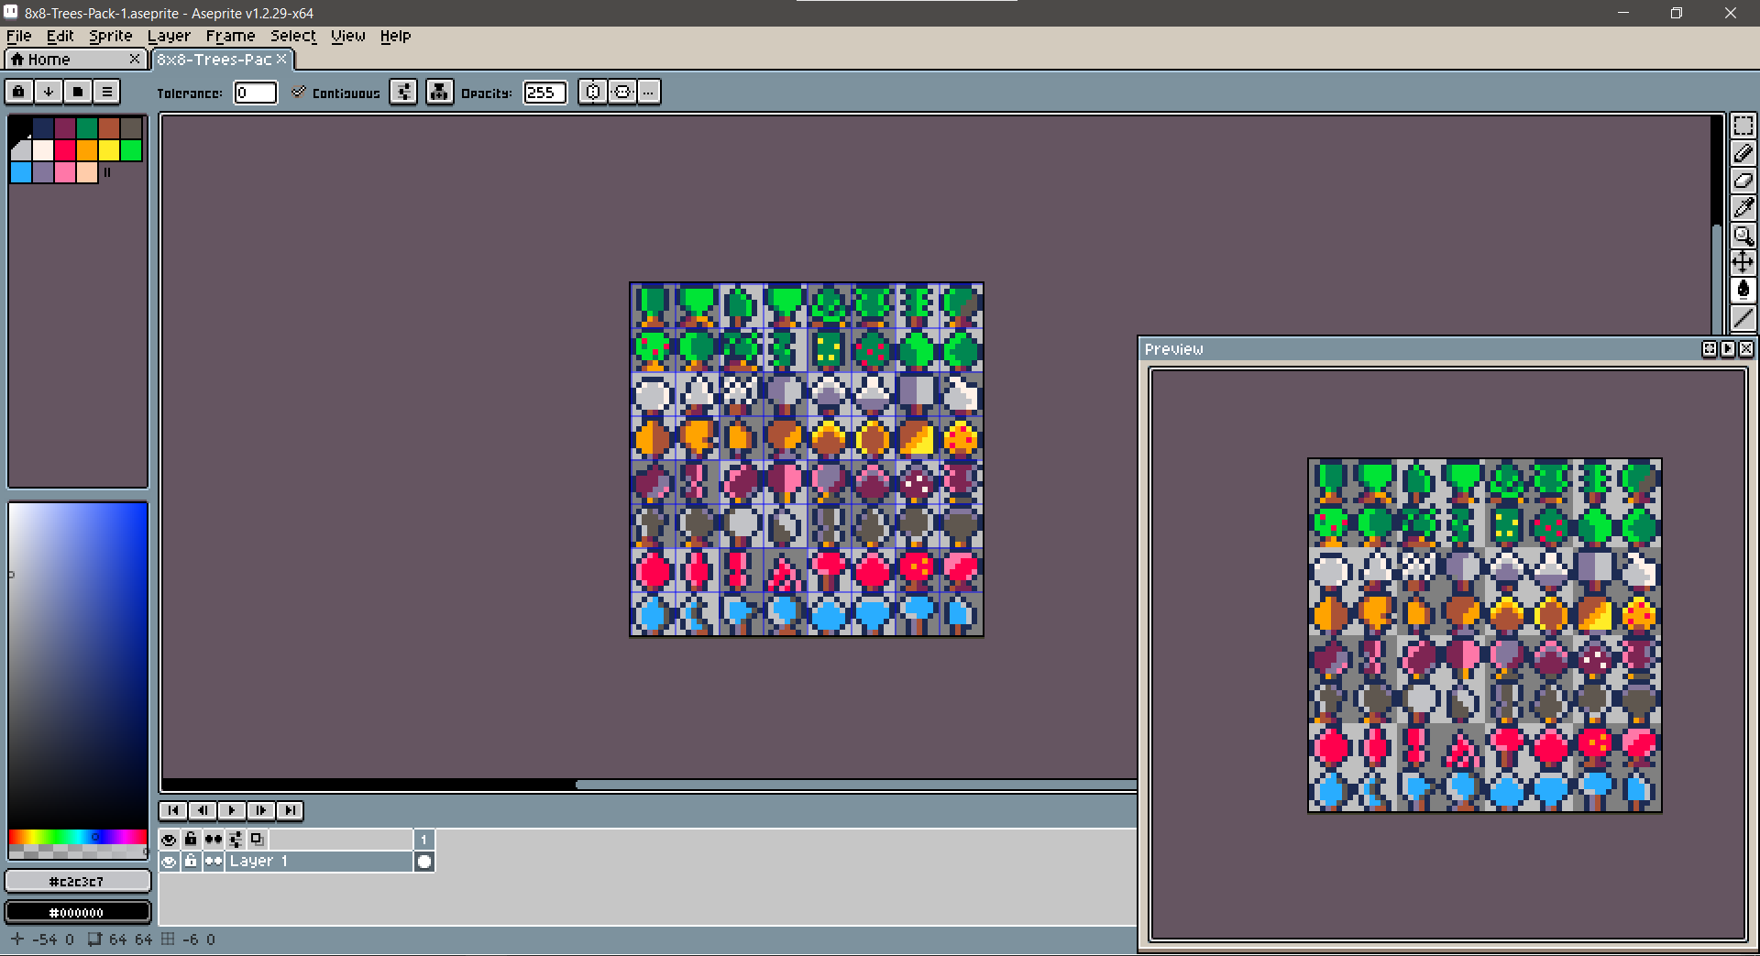Viewport: 1760px width, 956px height.
Task: Hide Layer 1 via its eye icon
Action: (169, 861)
